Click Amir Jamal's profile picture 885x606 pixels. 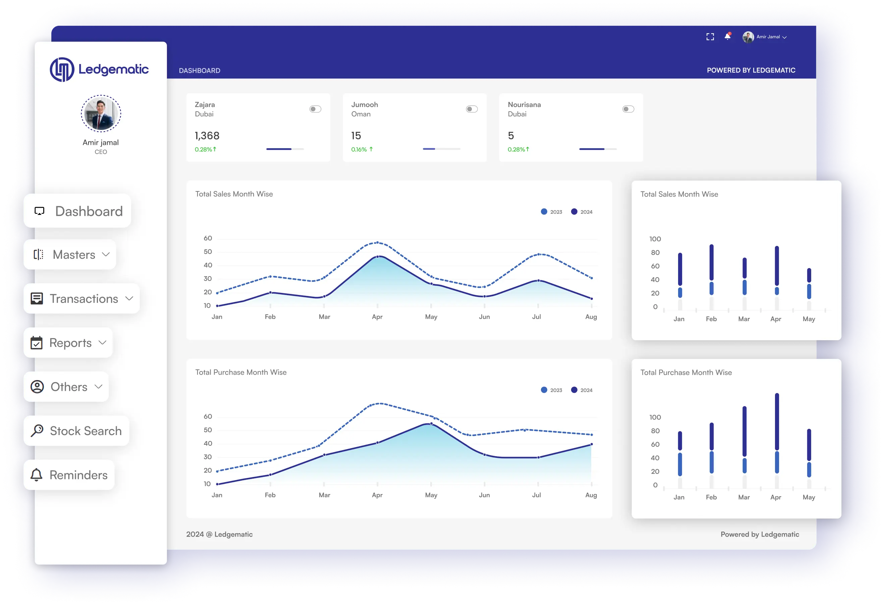[748, 37]
